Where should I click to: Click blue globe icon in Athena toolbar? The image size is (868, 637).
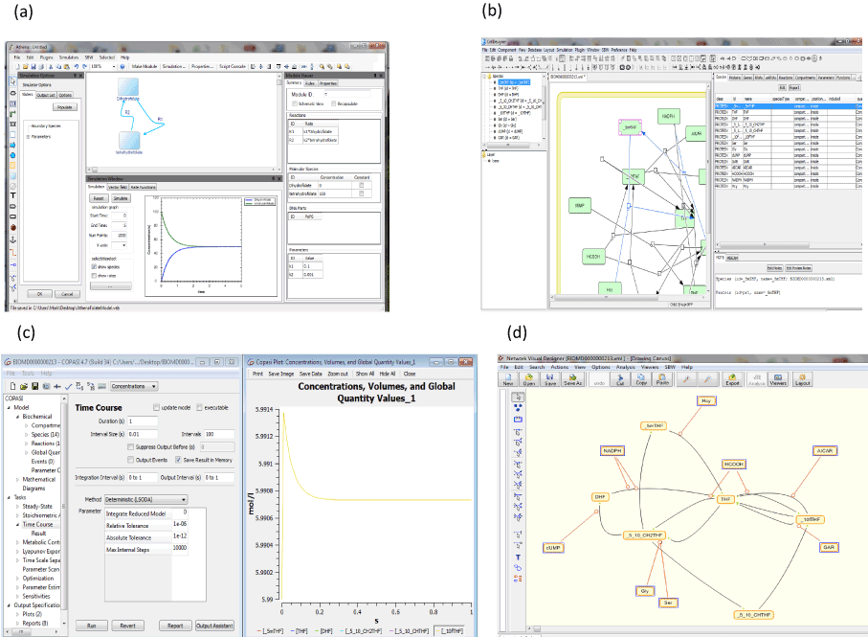pos(122,66)
